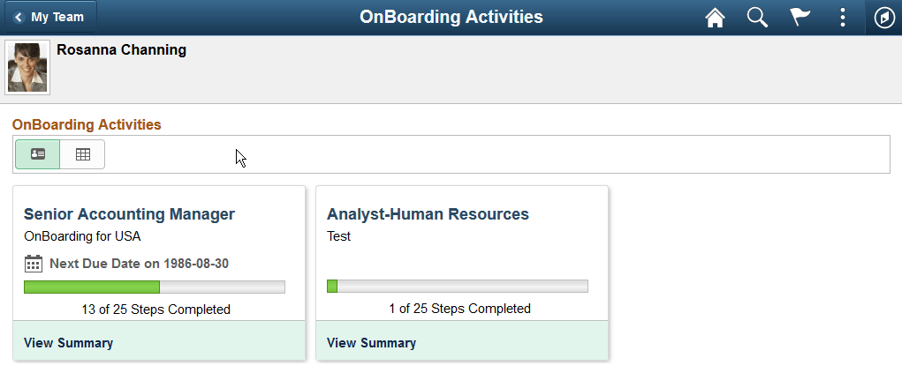The width and height of the screenshot is (902, 373).
Task: Open the global Search magnifier icon
Action: (x=757, y=18)
